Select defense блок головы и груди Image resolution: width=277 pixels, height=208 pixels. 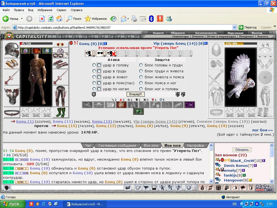click(141, 65)
